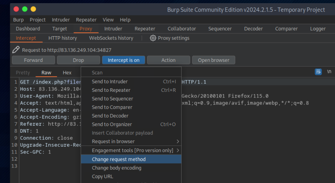Click Send to Intruder menu entry

[110, 82]
